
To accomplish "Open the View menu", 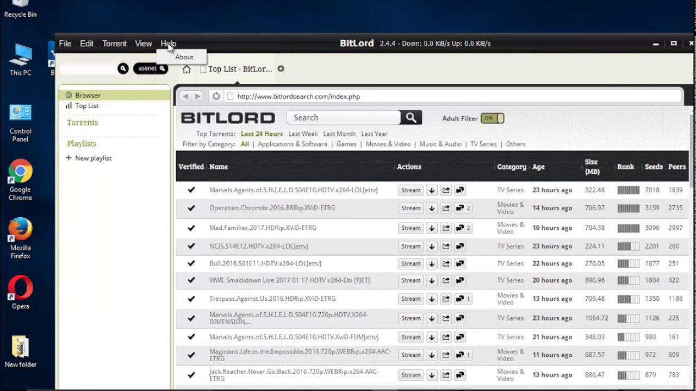I will coord(144,43).
